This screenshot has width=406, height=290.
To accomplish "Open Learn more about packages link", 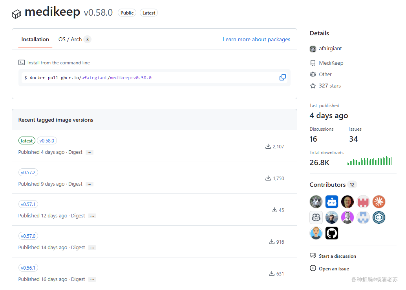I will (256, 40).
